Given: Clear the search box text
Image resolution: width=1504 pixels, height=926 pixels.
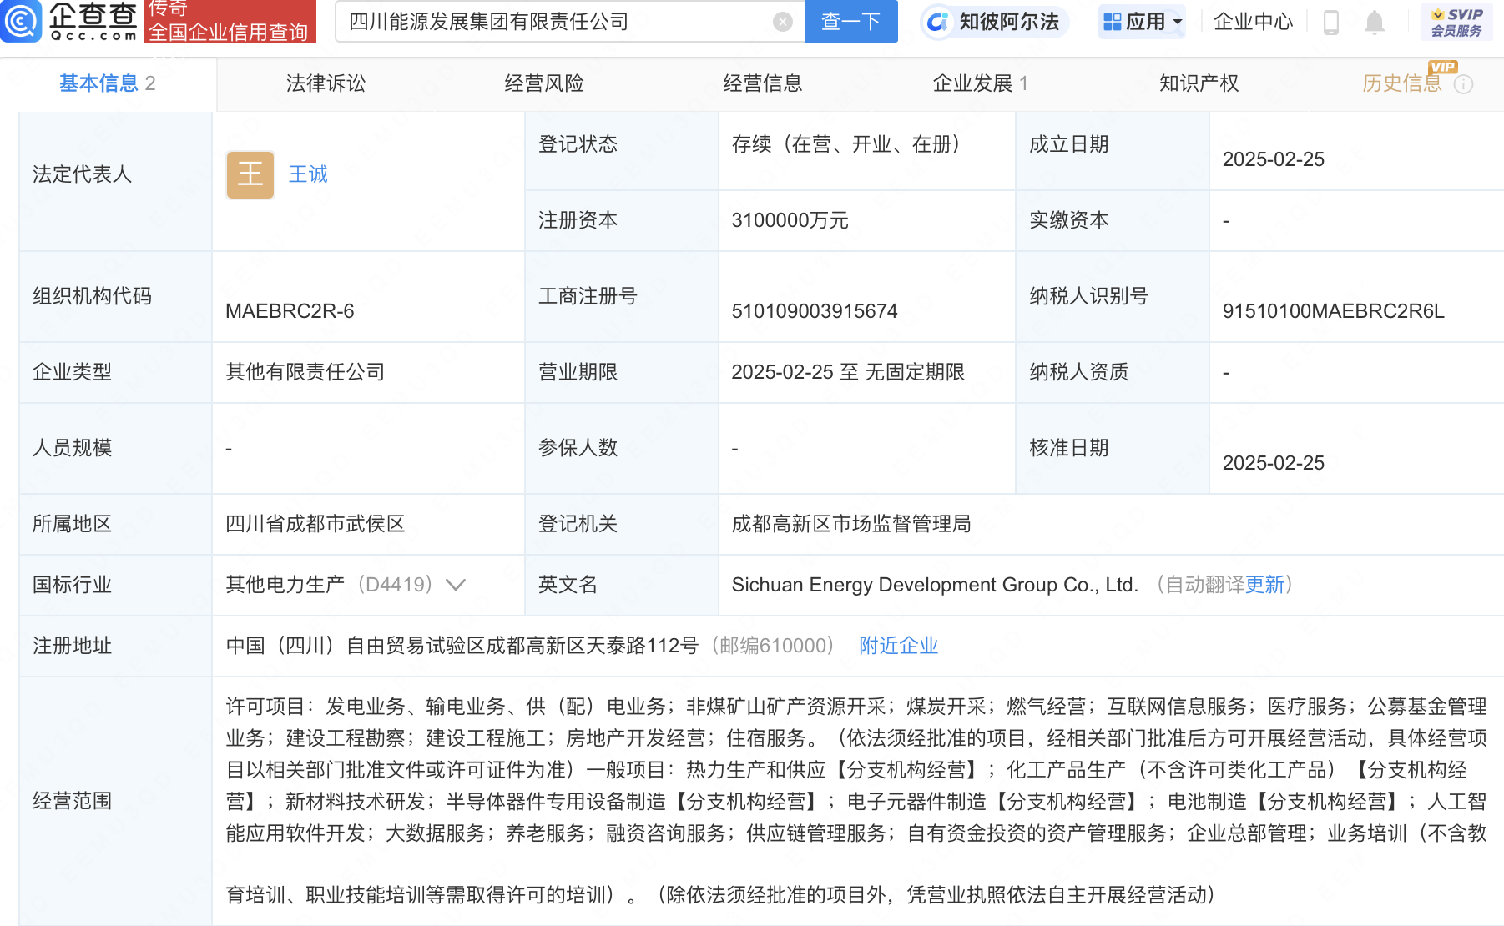Looking at the screenshot, I should [x=782, y=22].
